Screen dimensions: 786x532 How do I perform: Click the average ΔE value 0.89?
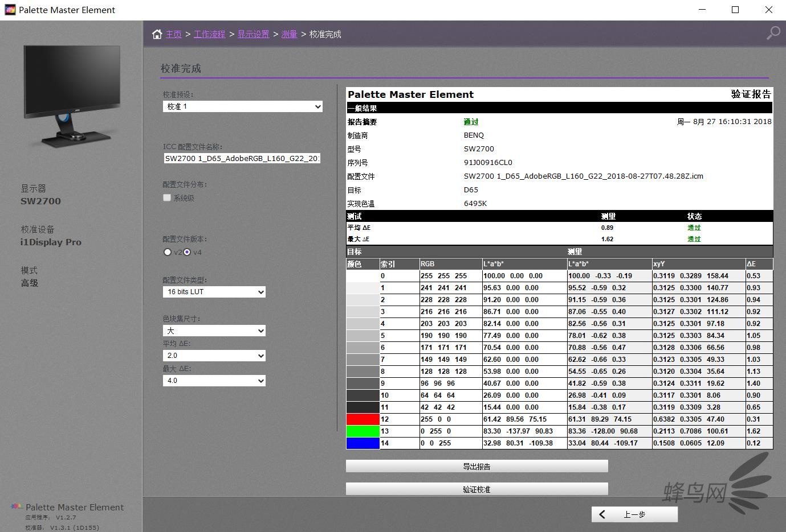(607, 228)
